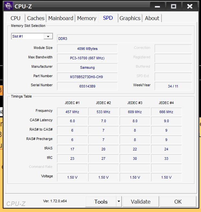The height and width of the screenshot is (212, 201).
Task: Click the CPU-Z app icon in title bar
Action: (8, 6)
